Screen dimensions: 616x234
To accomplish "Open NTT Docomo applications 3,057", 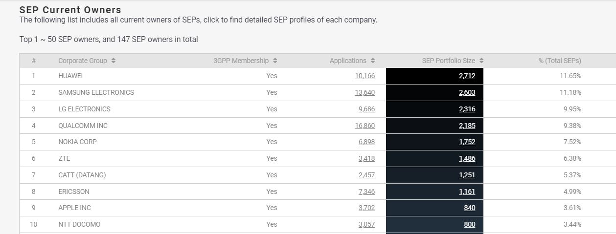I will click(x=367, y=224).
